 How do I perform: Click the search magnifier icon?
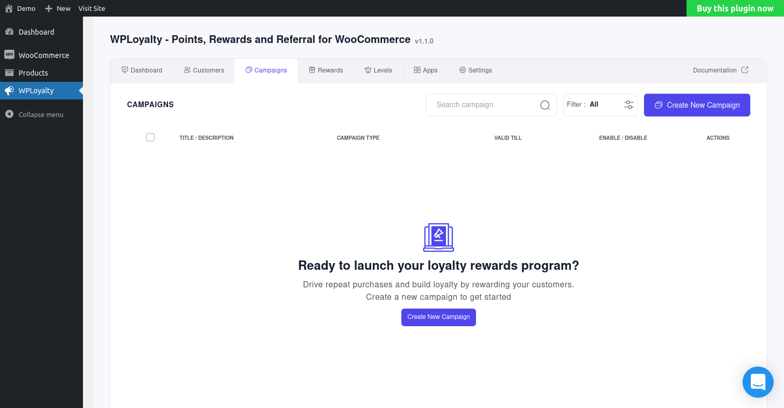pyautogui.click(x=545, y=105)
